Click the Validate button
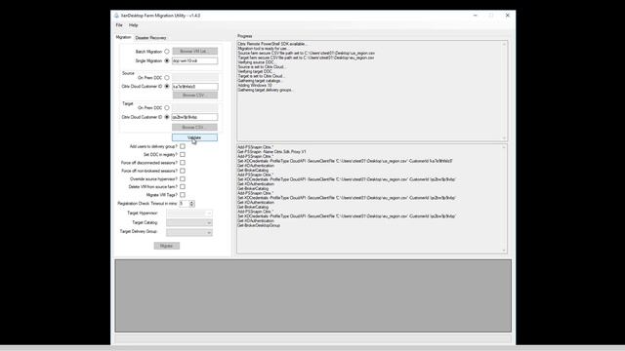Image resolution: width=625 pixels, height=351 pixels. (194, 137)
